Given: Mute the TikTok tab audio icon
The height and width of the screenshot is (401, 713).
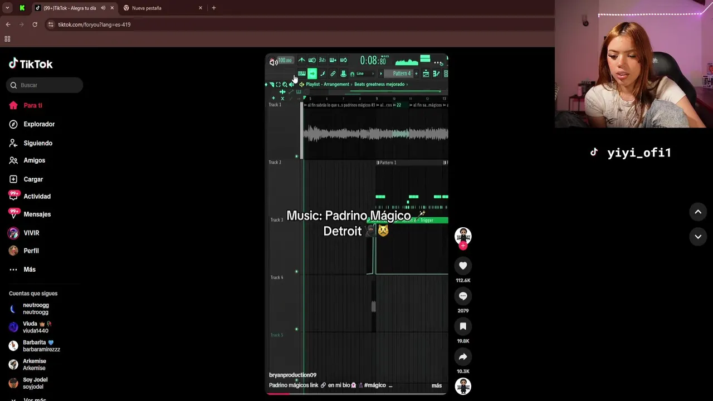Looking at the screenshot, I should 103,8.
